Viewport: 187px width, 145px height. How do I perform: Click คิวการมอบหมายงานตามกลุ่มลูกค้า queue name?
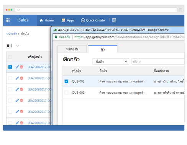[x=122, y=93]
